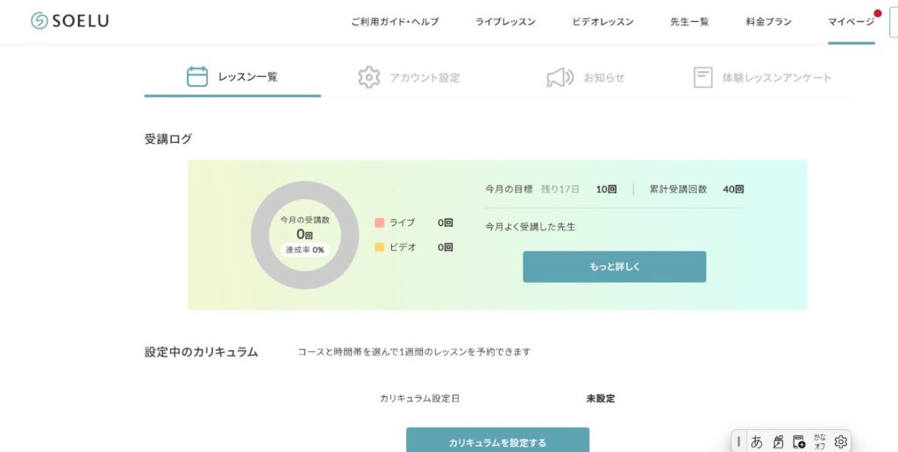Viewport: 898px width, 452px height.
Task: Click the 今月の受講数 donut progress chart
Action: click(x=304, y=235)
